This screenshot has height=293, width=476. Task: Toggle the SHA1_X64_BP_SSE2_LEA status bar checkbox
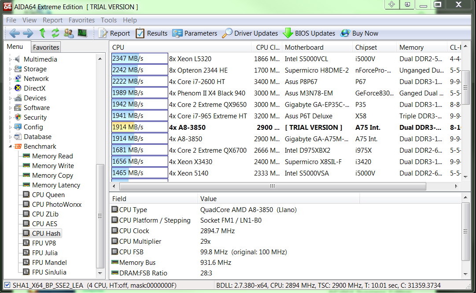coord(7,285)
